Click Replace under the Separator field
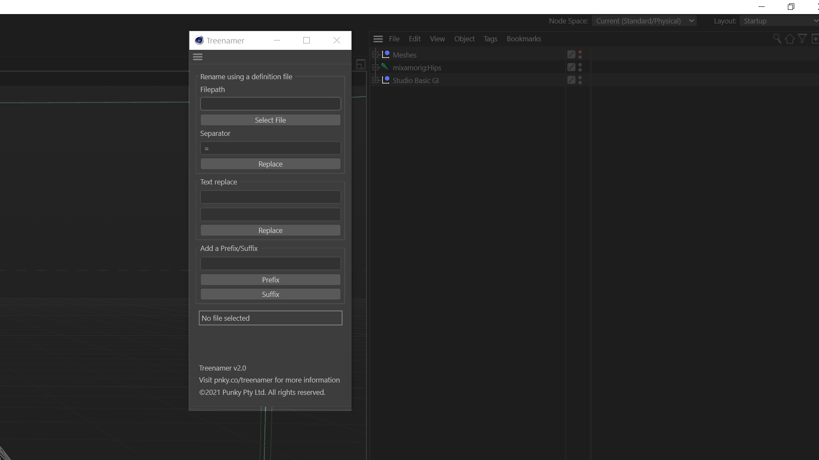Viewport: 819px width, 460px height. click(270, 164)
